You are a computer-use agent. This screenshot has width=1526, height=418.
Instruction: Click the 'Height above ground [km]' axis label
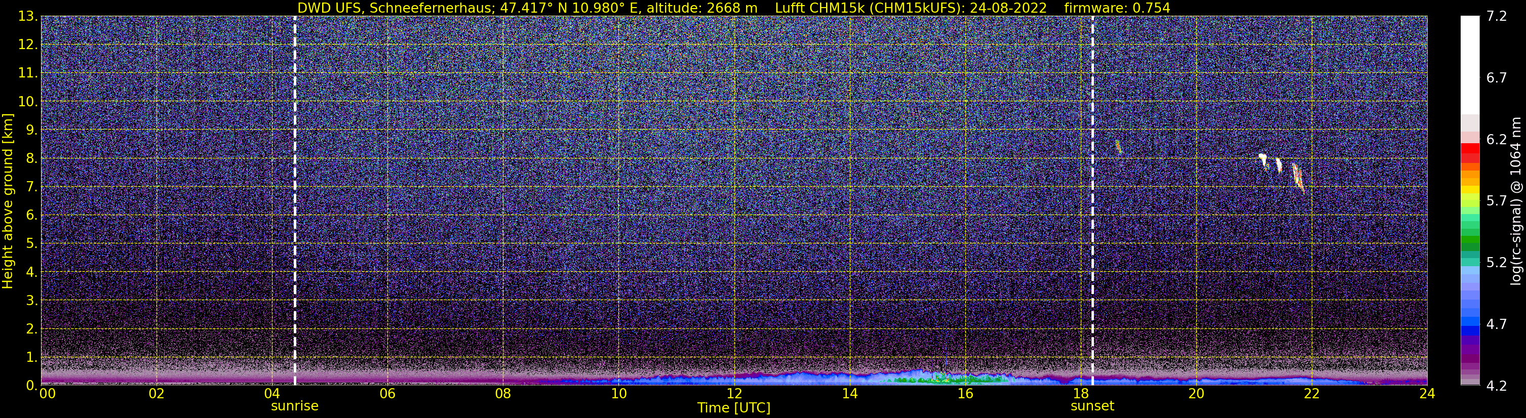[8, 201]
